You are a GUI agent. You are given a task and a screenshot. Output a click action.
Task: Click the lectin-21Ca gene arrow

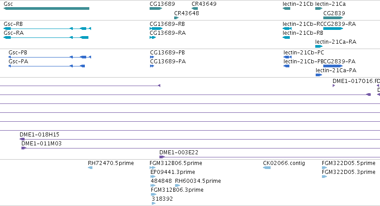[x=319, y=8]
